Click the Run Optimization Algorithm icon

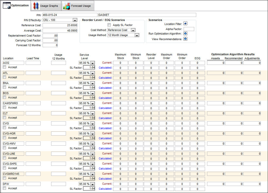pyautogui.click(x=185, y=33)
